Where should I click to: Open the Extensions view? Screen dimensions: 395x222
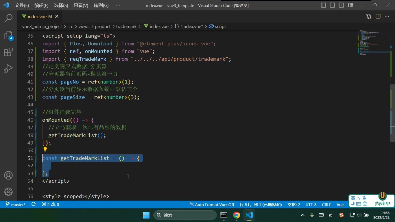[8, 52]
